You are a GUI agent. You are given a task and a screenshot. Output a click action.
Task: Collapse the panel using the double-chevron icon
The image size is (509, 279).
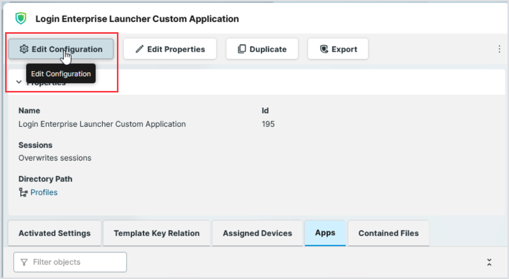tap(489, 262)
